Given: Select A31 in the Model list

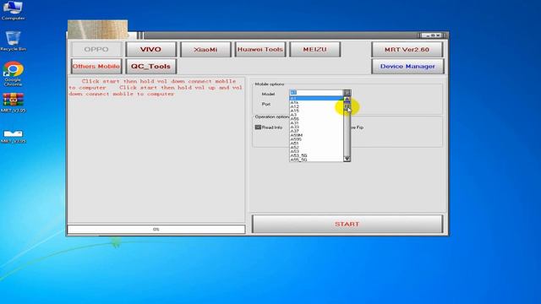Looking at the screenshot, I should pos(316,123).
